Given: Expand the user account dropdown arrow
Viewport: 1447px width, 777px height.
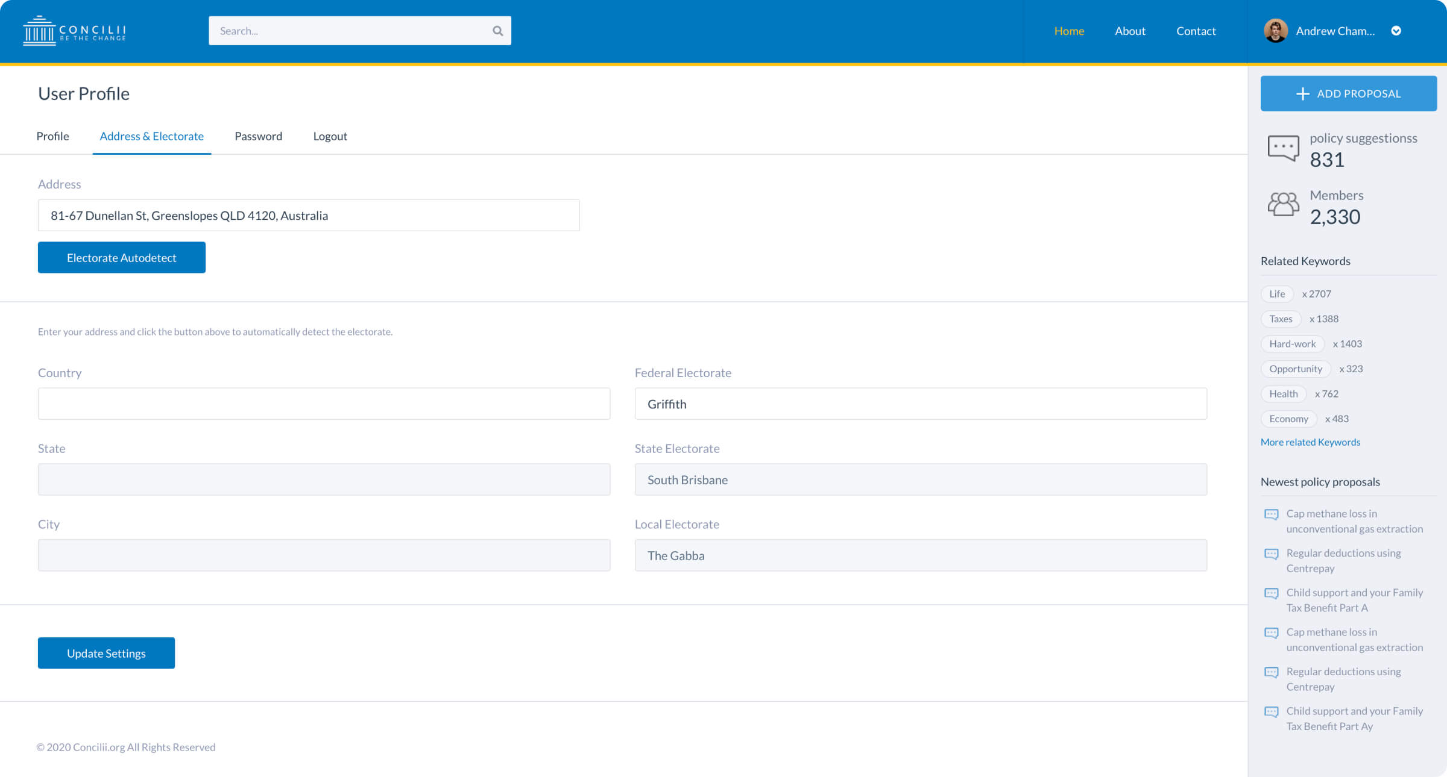Looking at the screenshot, I should 1396,31.
